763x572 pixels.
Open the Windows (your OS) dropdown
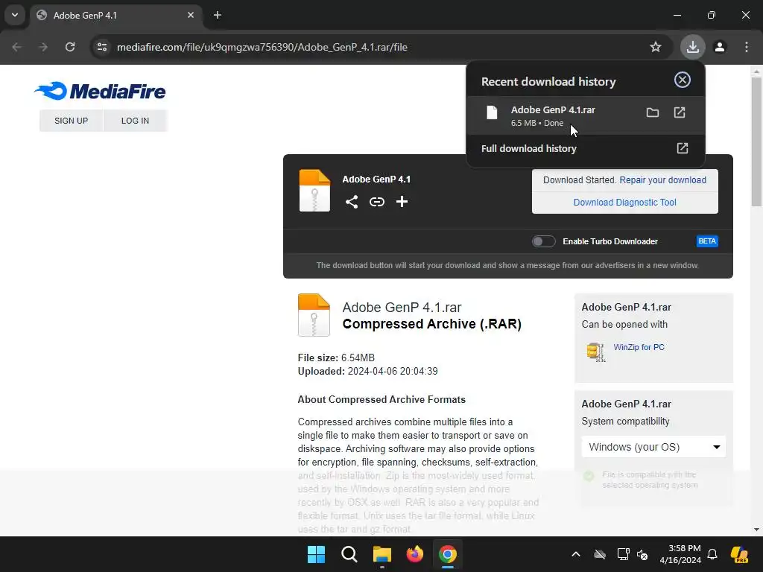tap(653, 447)
